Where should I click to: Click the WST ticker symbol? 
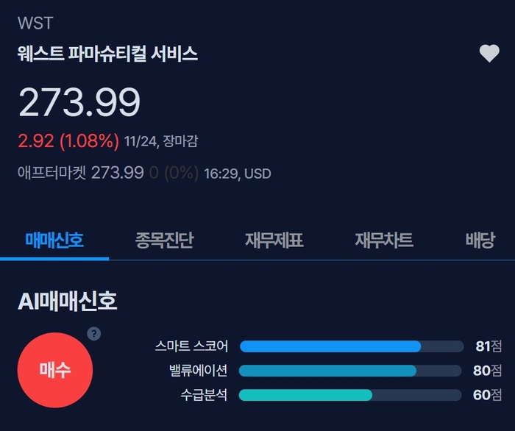click(x=35, y=24)
